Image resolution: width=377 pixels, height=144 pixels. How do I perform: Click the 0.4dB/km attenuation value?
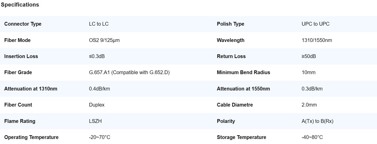click(99, 89)
